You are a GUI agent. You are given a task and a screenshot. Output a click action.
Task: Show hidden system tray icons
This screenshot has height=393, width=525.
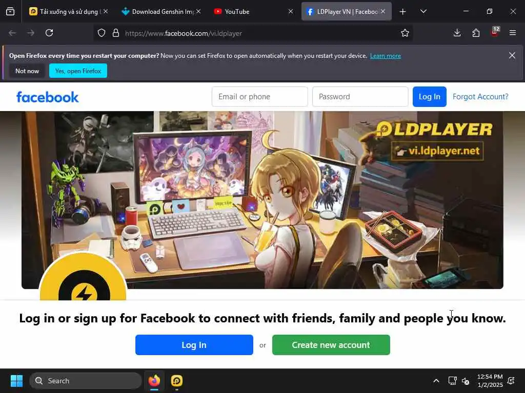(x=436, y=381)
